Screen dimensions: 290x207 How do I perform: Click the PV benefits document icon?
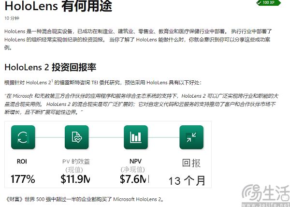(x=77, y=137)
